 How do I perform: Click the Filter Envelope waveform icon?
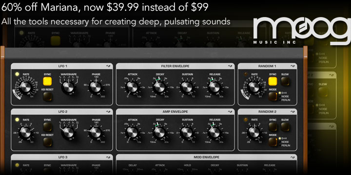point(230,66)
